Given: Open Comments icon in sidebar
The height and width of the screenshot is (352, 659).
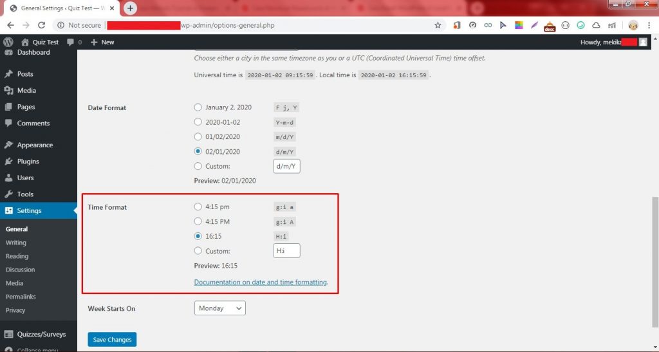Looking at the screenshot, I should point(8,123).
